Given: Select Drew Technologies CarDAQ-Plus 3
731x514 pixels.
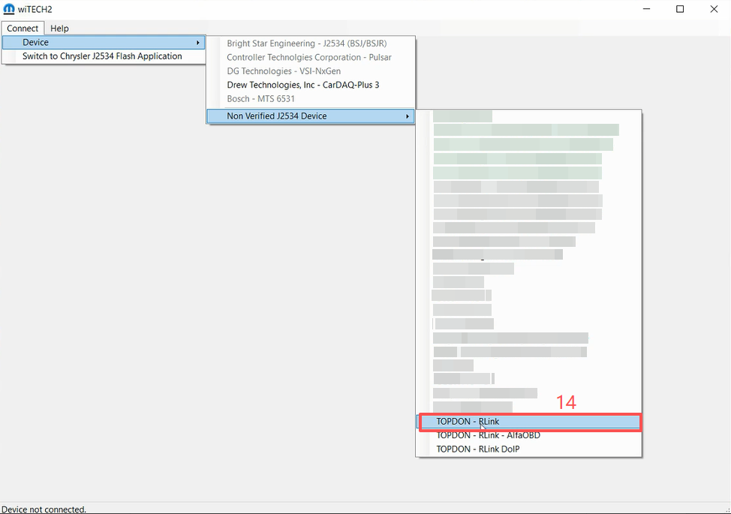Looking at the screenshot, I should point(302,85).
